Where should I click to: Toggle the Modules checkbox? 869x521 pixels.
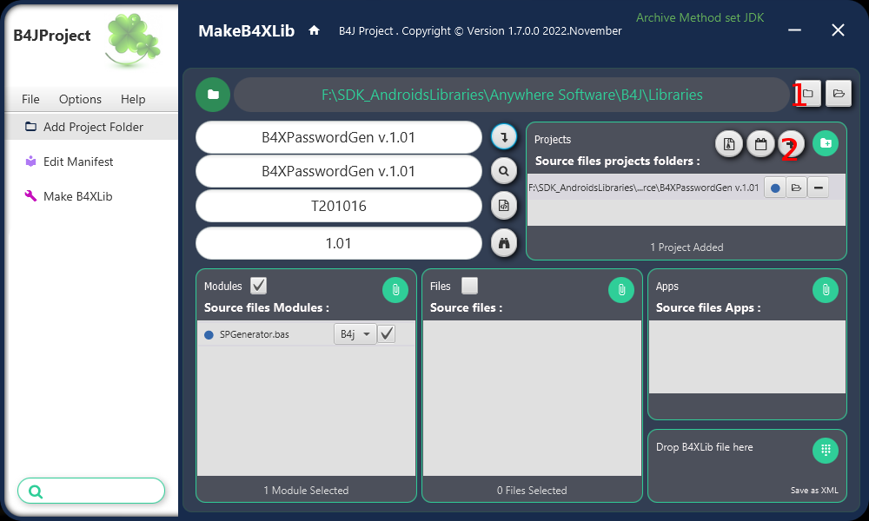point(258,286)
